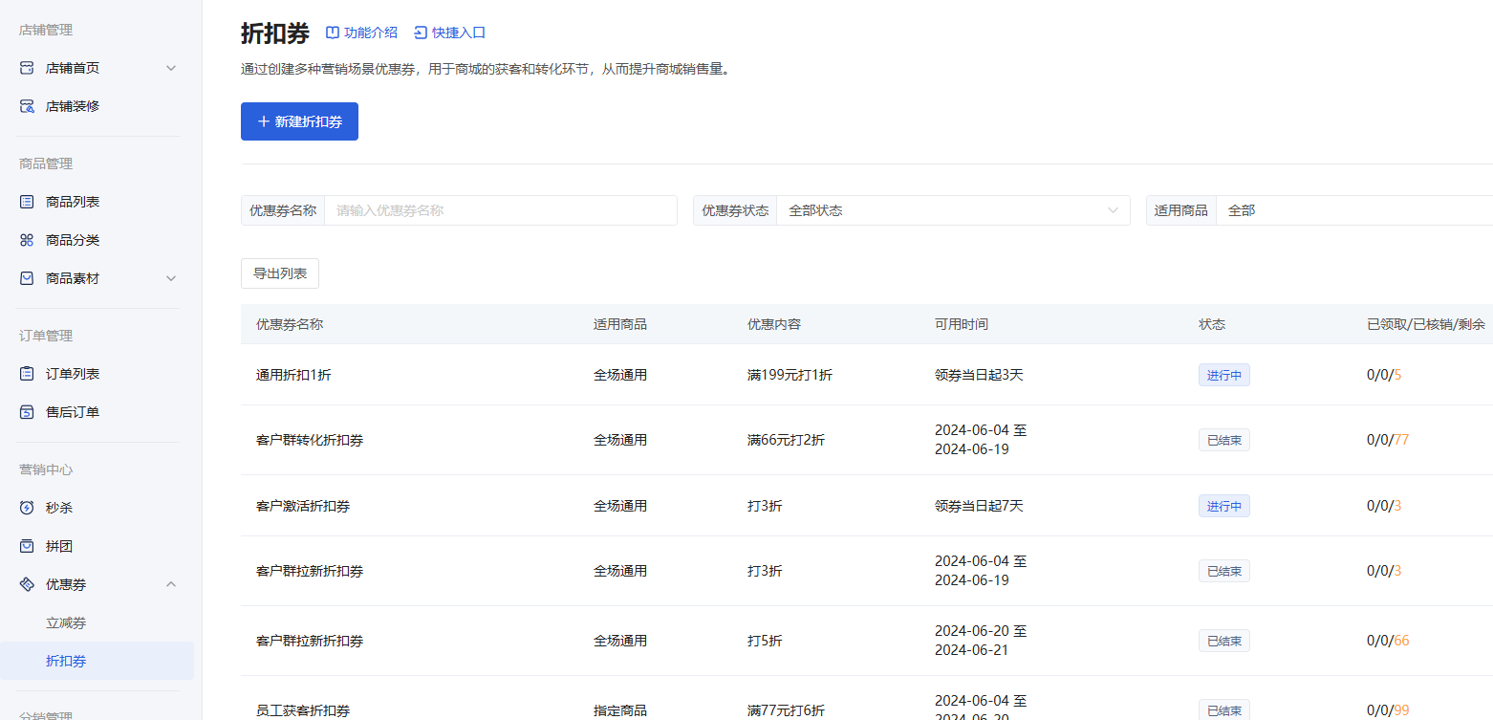This screenshot has width=1493, height=720.
Task: Click the 功能介绍 book icon
Action: click(x=333, y=33)
